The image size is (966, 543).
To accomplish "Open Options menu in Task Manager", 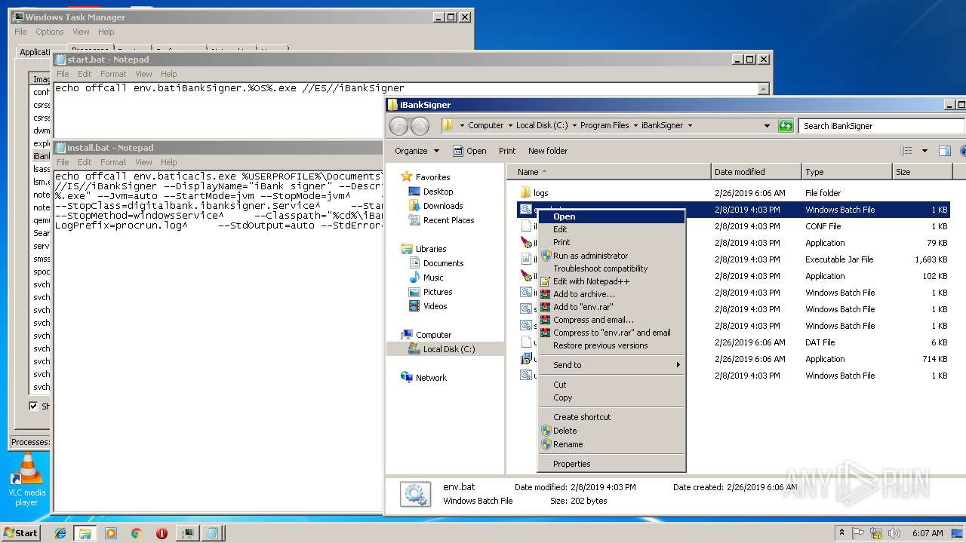I will [x=50, y=32].
